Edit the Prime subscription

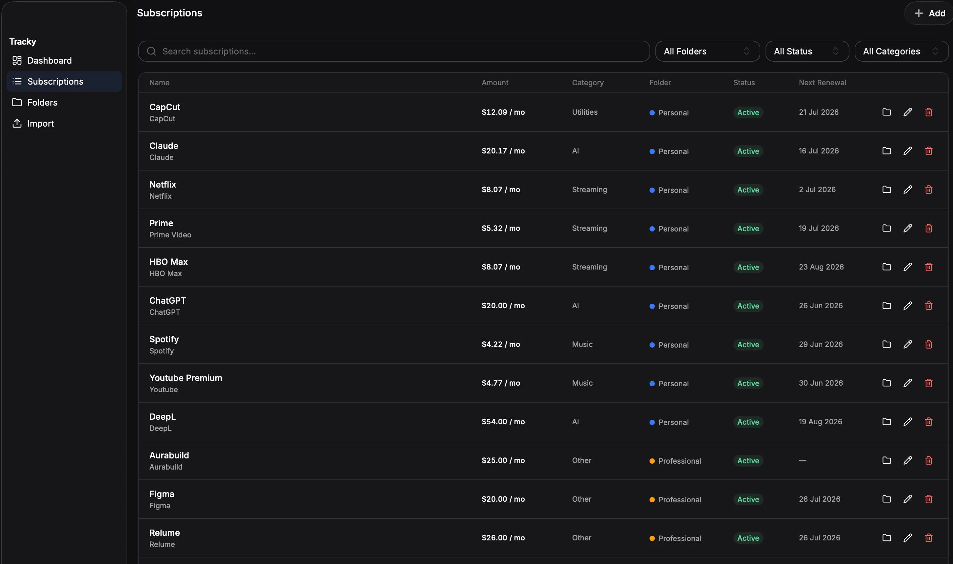tap(907, 229)
